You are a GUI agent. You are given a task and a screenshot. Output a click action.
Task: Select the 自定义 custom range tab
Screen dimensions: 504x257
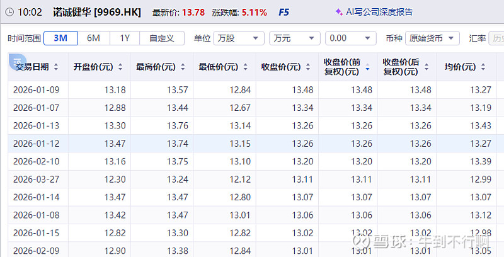tap(162, 38)
